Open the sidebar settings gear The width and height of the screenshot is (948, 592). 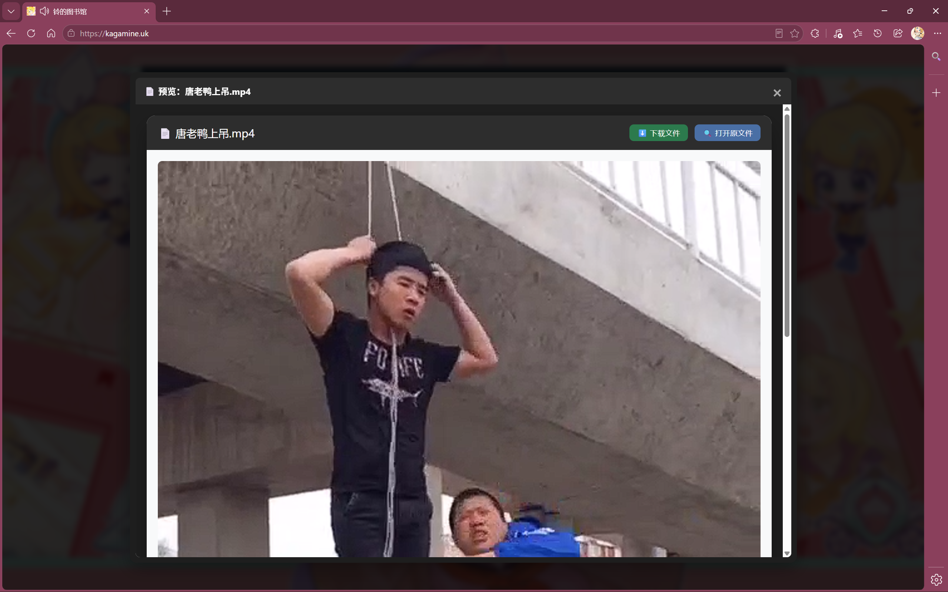(936, 579)
